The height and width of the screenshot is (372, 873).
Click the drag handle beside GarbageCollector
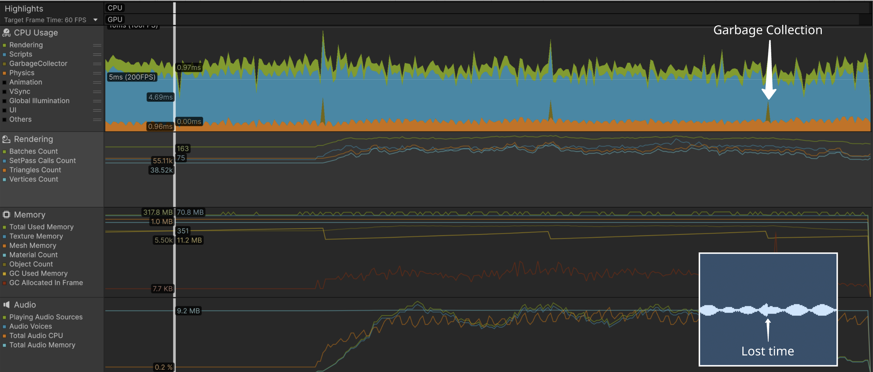coord(97,64)
